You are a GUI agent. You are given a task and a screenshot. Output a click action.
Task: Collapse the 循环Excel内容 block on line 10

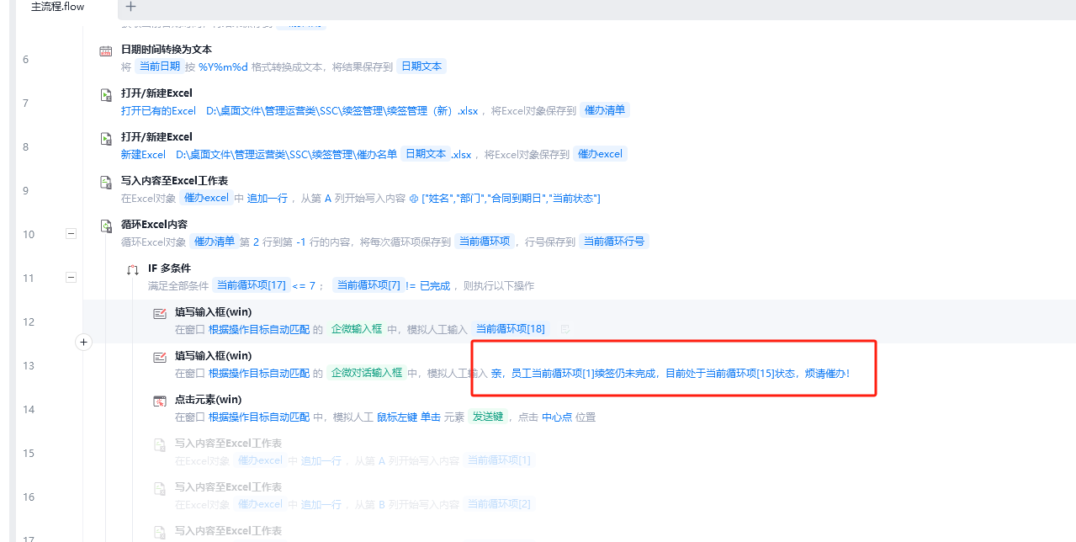(71, 234)
